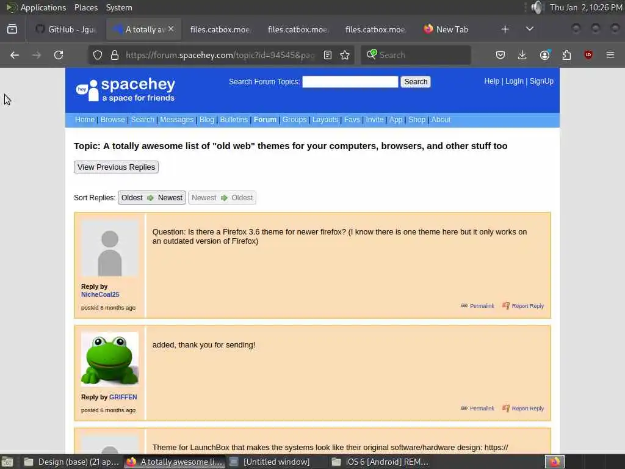The height and width of the screenshot is (469, 625).
Task: Open Favs in the nav bar
Action: 352,120
